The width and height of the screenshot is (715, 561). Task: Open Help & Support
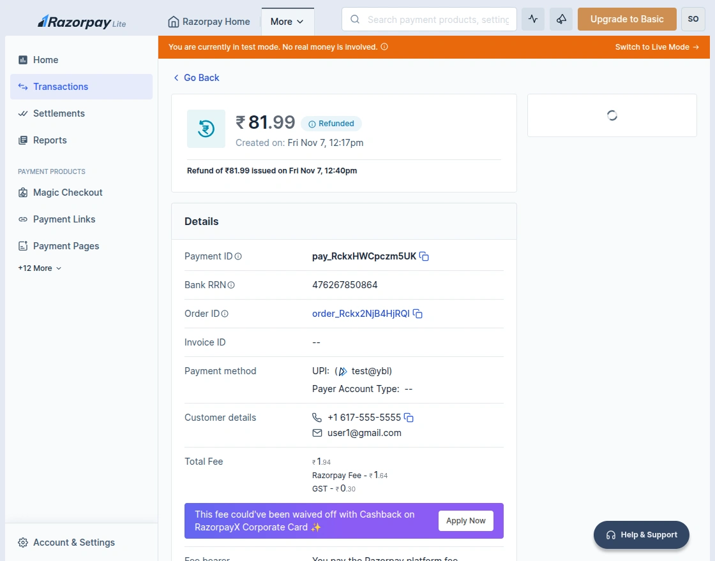pos(641,535)
